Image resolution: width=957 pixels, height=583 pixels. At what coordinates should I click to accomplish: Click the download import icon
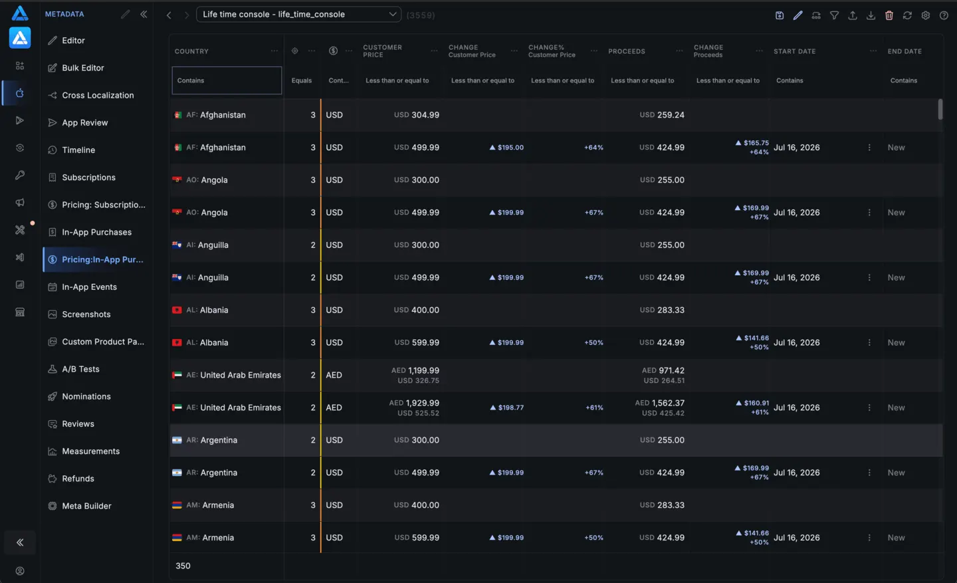click(x=871, y=15)
